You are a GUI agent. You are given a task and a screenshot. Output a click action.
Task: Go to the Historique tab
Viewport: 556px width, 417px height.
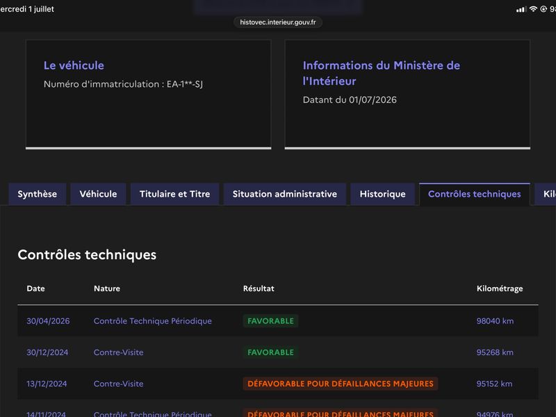tap(383, 194)
